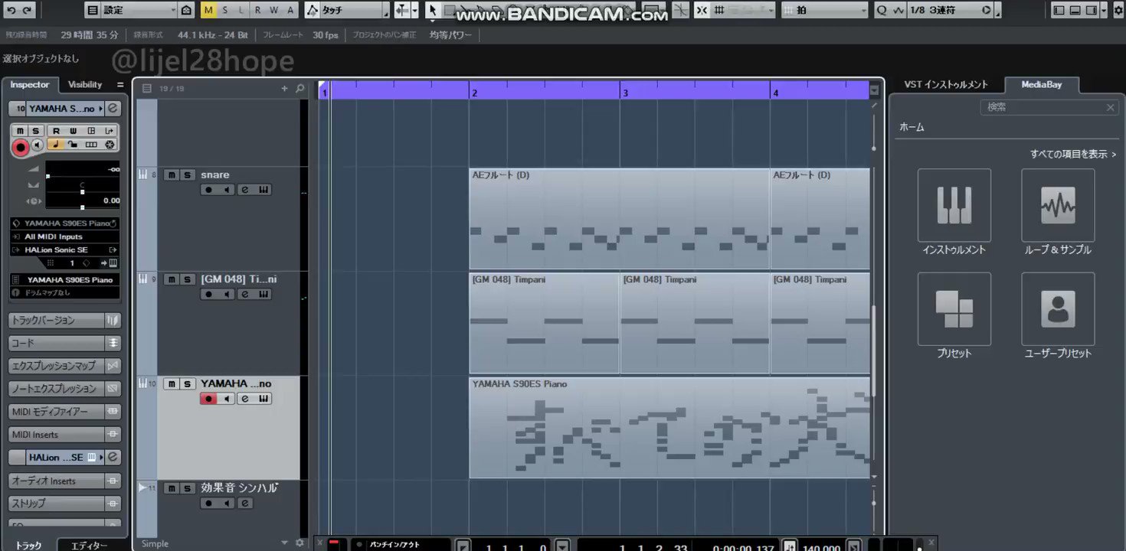Toggle left zone visibility in layout buttons
The height and width of the screenshot is (551, 1126).
pyautogui.click(x=1059, y=10)
